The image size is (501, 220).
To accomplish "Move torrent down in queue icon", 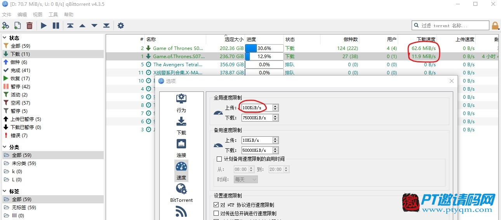I will pyautogui.click(x=94, y=26).
